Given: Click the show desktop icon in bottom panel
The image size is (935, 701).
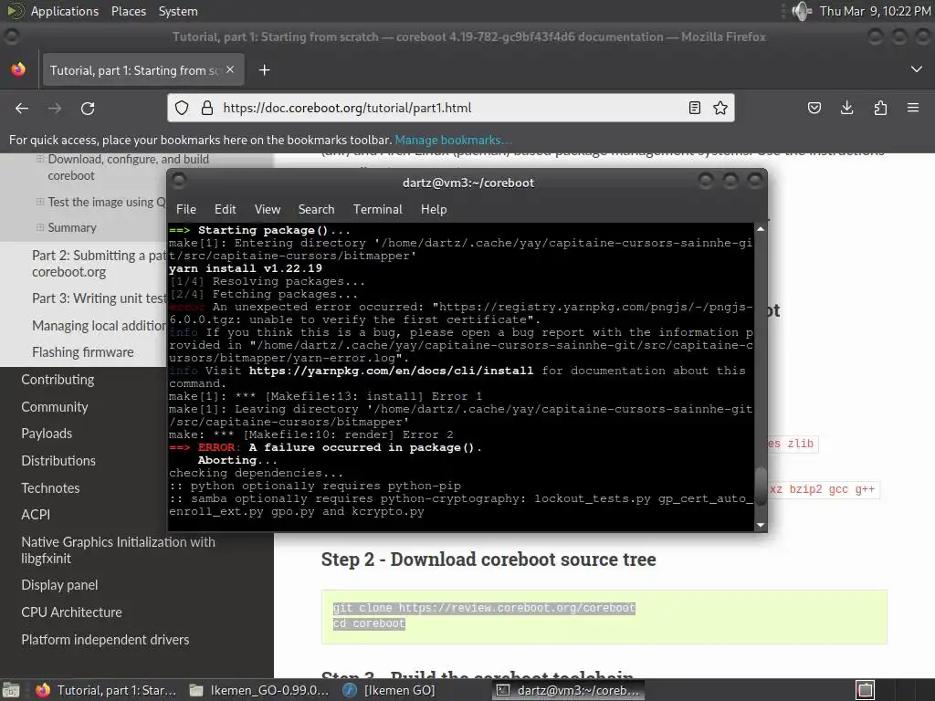Looking at the screenshot, I should coord(11,690).
